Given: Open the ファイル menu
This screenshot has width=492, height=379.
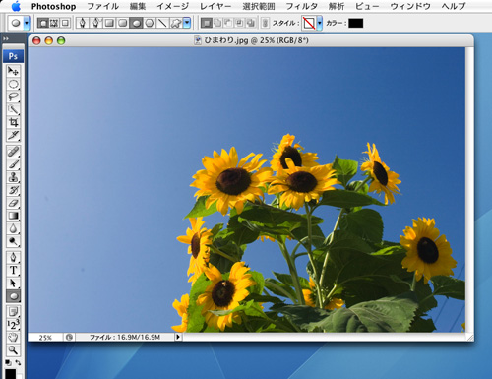Looking at the screenshot, I should pyautogui.click(x=103, y=6).
